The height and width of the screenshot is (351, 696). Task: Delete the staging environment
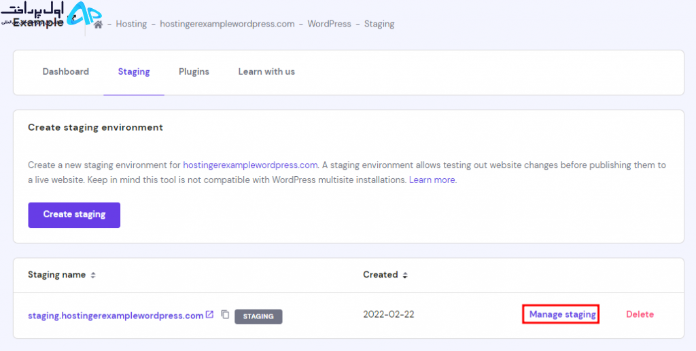click(x=640, y=314)
